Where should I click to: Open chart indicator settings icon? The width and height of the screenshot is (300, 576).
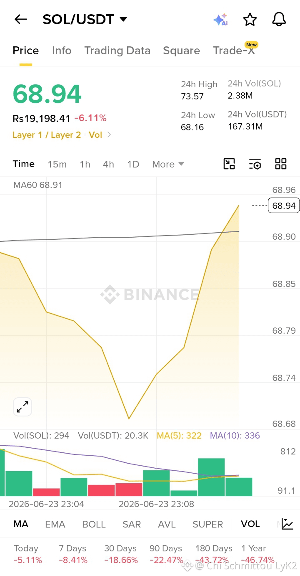coord(255,164)
